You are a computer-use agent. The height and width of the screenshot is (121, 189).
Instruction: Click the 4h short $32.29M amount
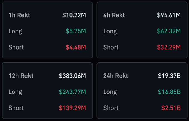coord(169,47)
